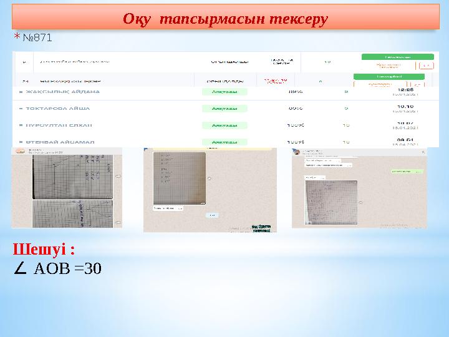
Task: Click the score 10 in НҰРСҰЛТАН ЕЛХАН row
Action: click(x=346, y=125)
